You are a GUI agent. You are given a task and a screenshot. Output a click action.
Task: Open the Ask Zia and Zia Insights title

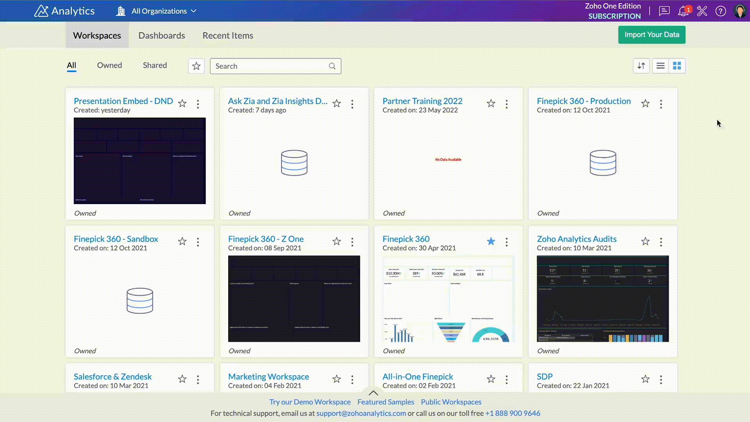point(278,101)
